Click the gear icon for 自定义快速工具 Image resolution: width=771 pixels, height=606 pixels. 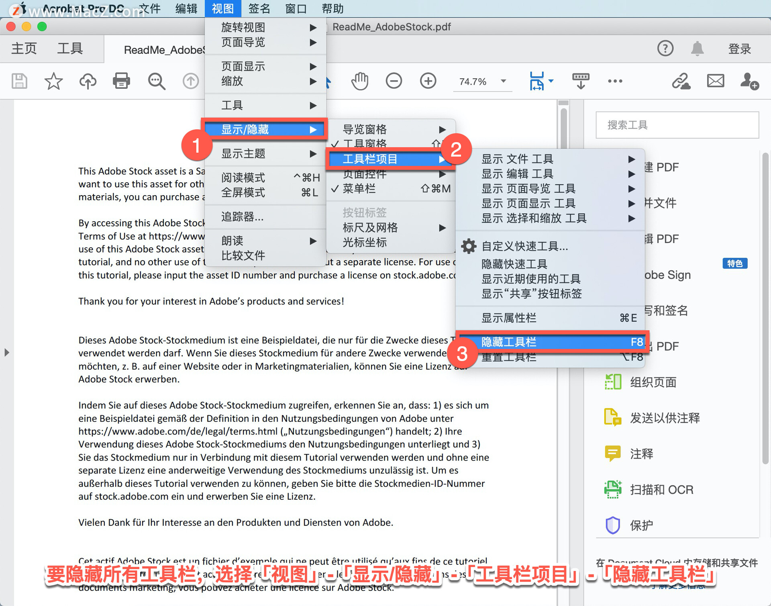[x=468, y=246]
